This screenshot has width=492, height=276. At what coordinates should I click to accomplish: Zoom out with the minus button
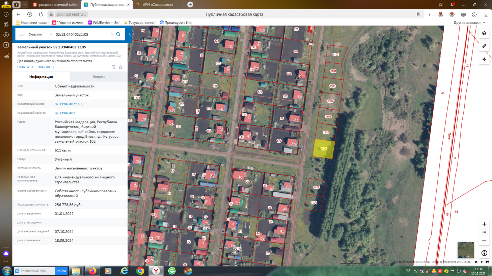[x=484, y=240]
